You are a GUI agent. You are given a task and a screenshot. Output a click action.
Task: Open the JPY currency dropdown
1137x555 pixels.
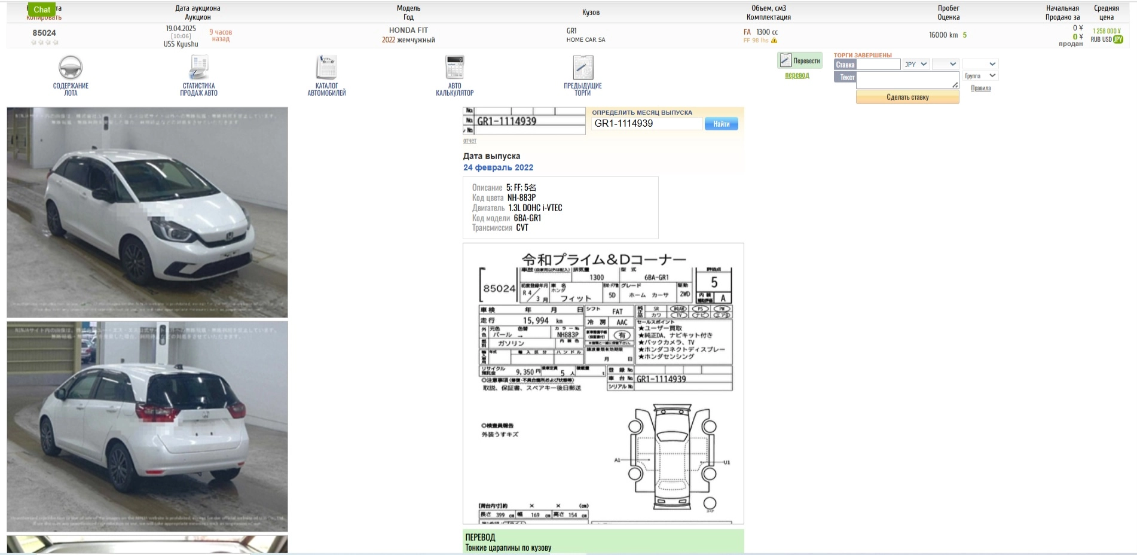tap(915, 64)
